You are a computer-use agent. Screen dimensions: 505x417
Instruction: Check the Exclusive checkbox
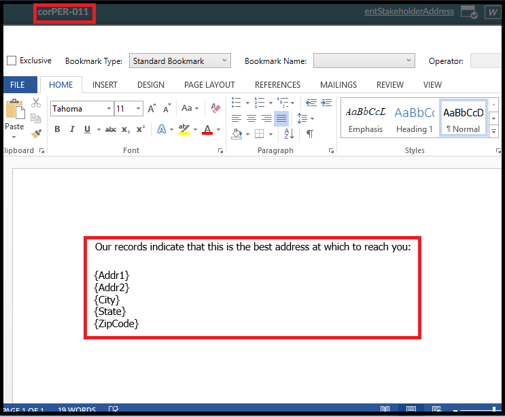coord(12,61)
